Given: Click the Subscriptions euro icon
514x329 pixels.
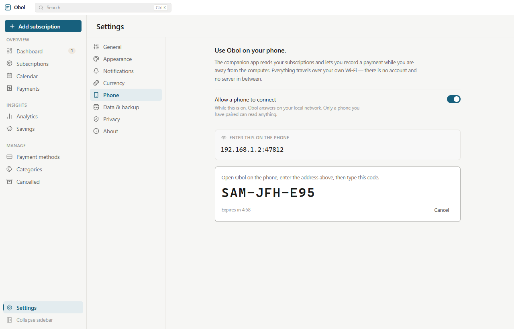Looking at the screenshot, I should click(x=9, y=63).
